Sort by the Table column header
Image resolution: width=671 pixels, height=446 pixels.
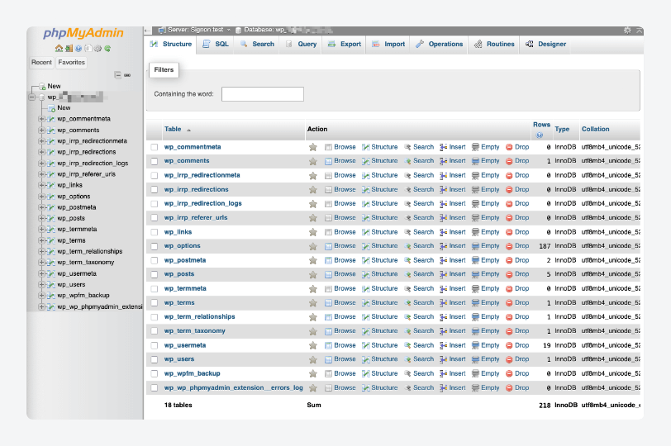(x=173, y=129)
